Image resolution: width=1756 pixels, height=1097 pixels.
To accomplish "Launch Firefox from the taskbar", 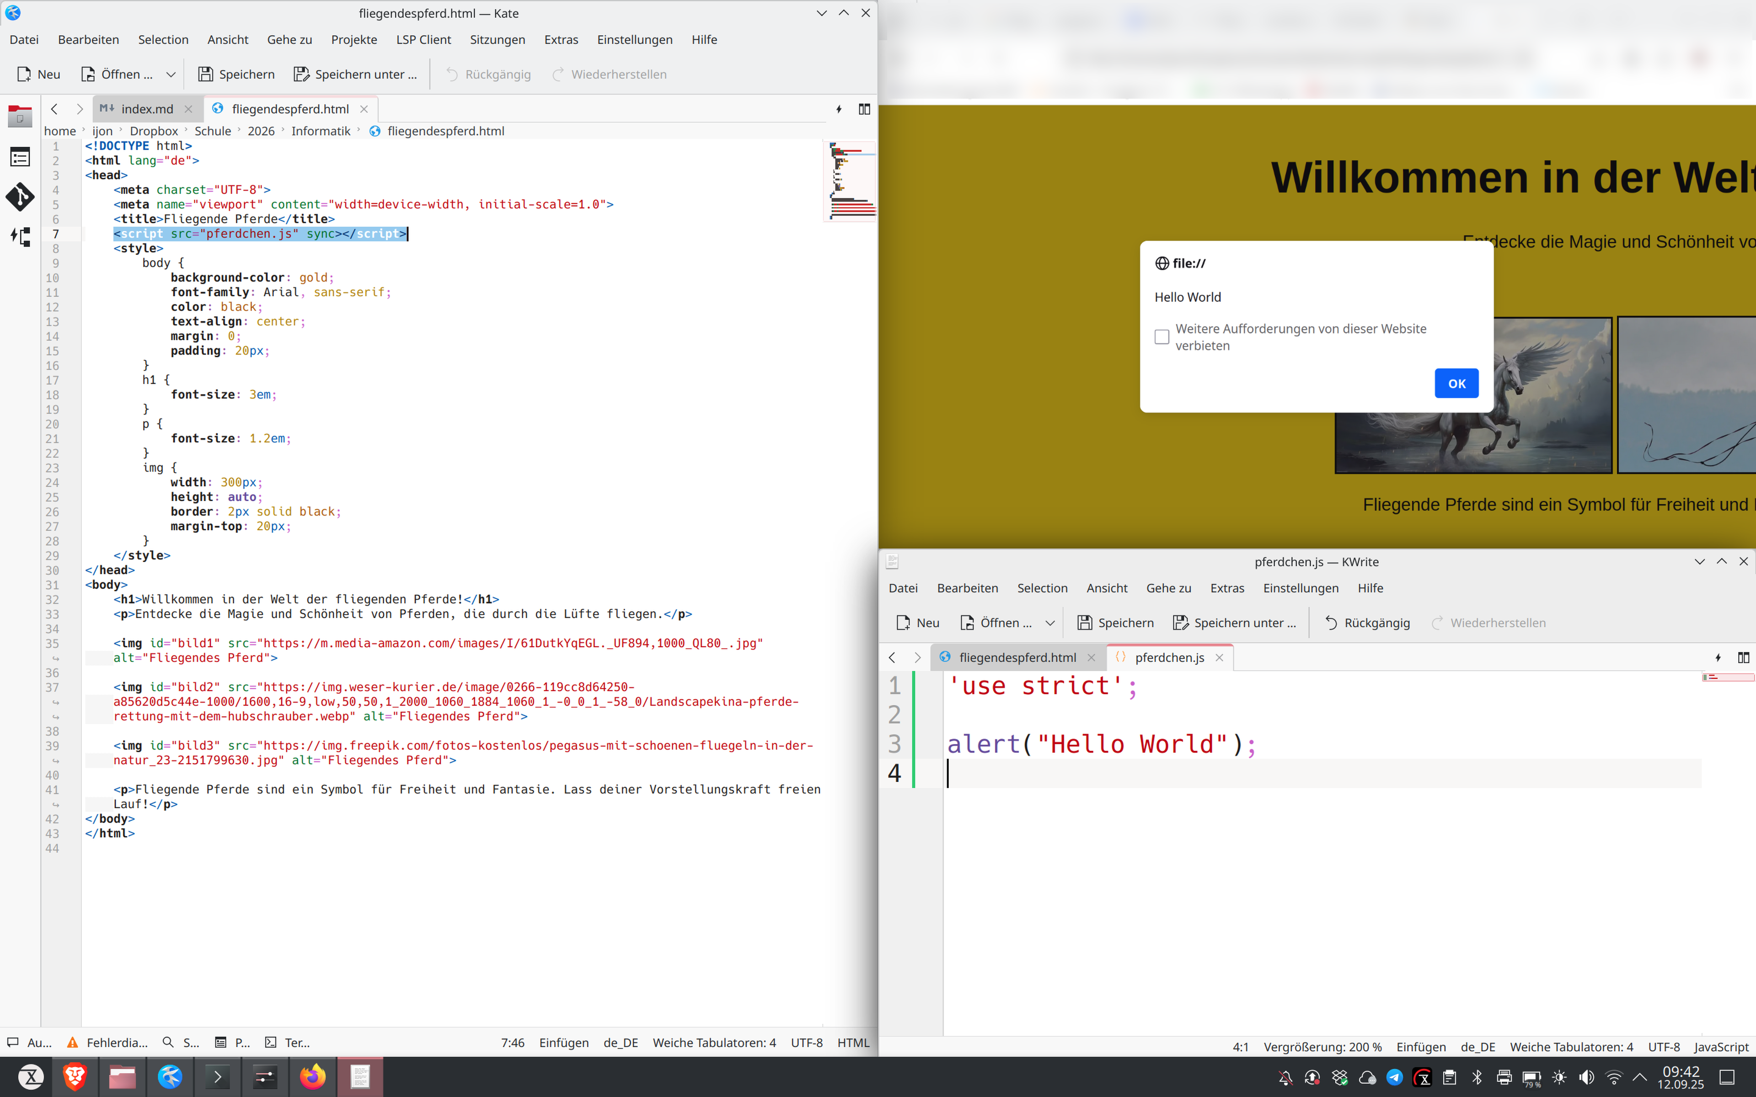I will point(313,1077).
